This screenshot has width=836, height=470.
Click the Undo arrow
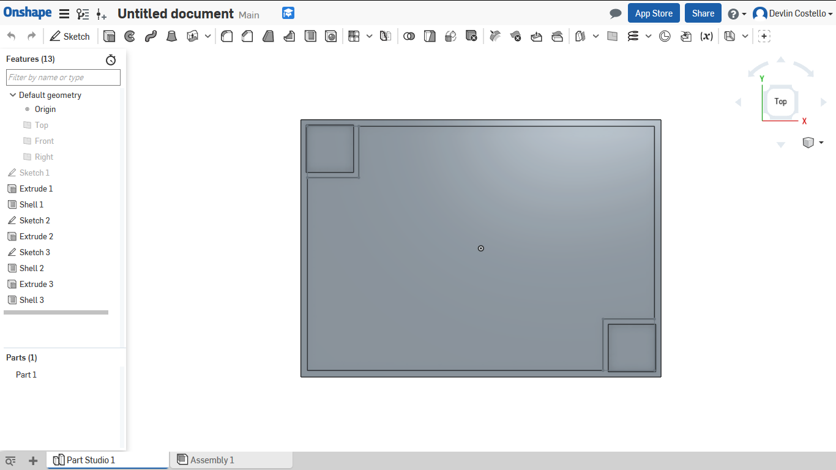(x=12, y=36)
